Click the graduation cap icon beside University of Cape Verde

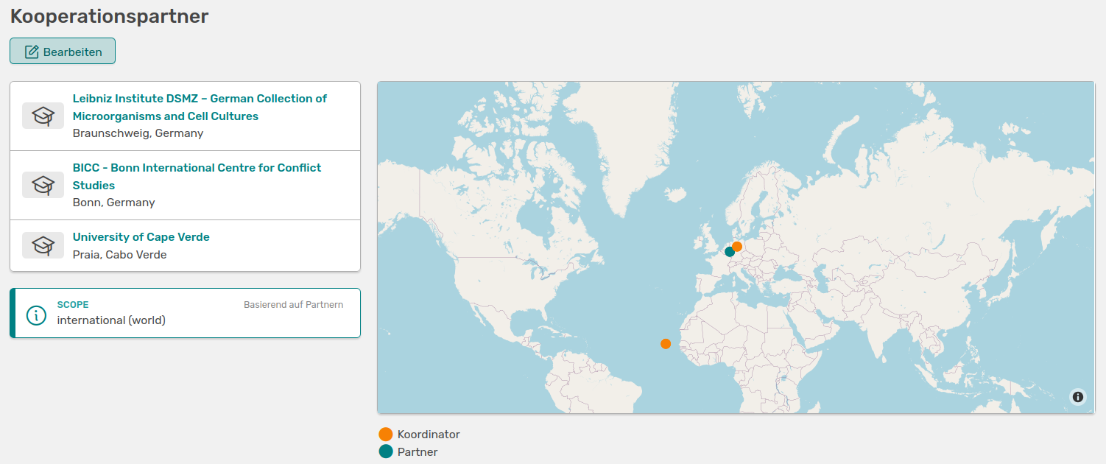coord(43,245)
